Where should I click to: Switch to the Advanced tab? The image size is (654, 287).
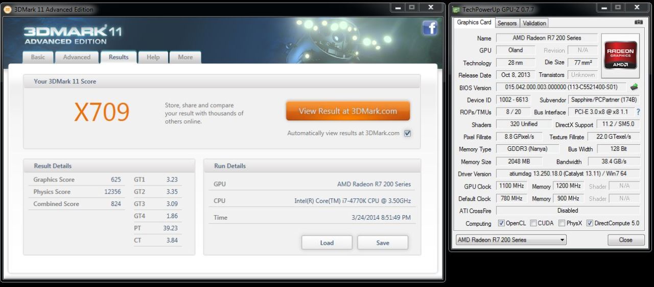[x=77, y=57]
